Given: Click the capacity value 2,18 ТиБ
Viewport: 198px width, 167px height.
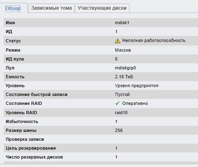Looking at the screenshot, I should pos(124,77).
